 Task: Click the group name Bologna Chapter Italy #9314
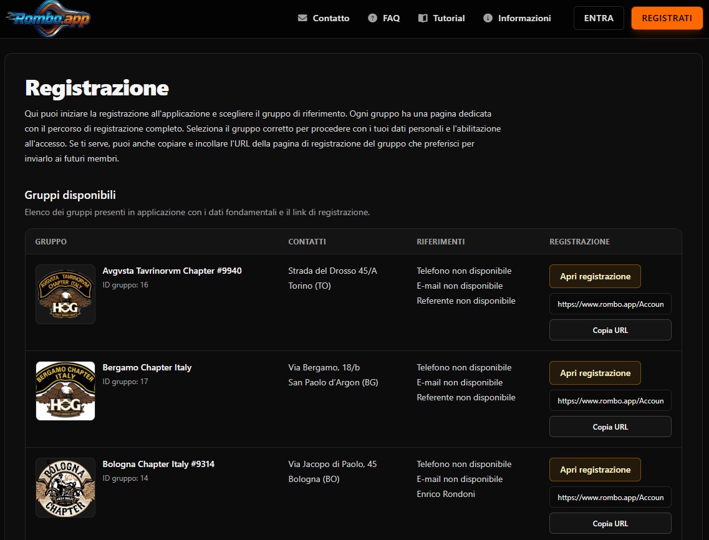[158, 465]
